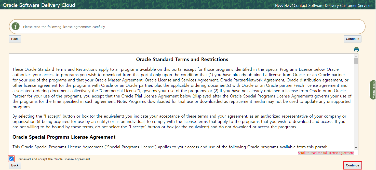This screenshot has width=376, height=170.
Task: Click the top Back button
Action: tap(15, 39)
